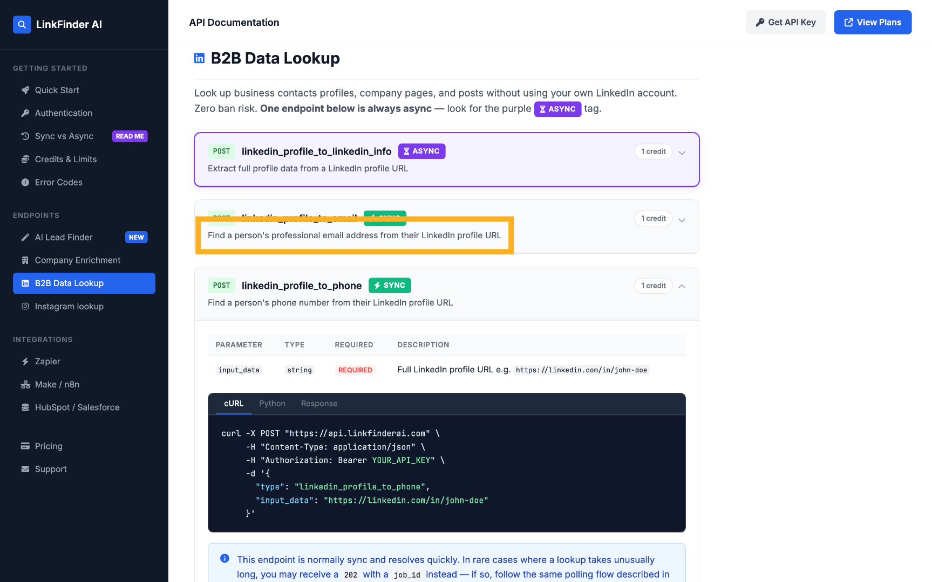Click the input_data parameter cell
Screen dimensions: 932x582
click(x=239, y=370)
